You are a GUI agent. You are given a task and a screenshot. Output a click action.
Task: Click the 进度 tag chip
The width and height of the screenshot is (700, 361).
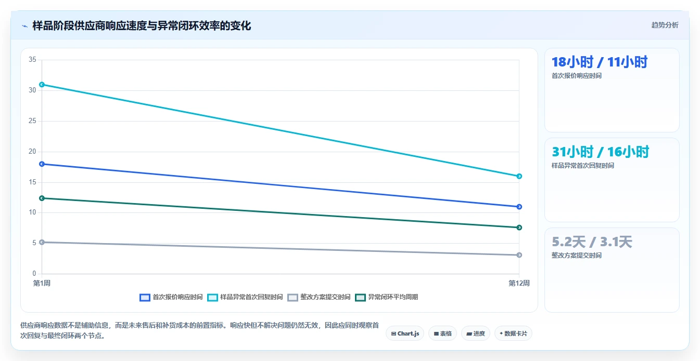(x=476, y=333)
